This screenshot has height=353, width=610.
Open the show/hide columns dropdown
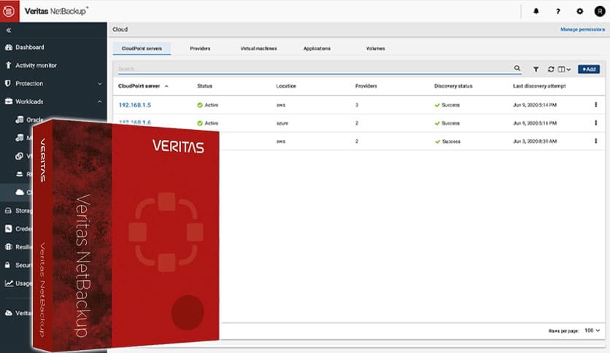(x=564, y=69)
